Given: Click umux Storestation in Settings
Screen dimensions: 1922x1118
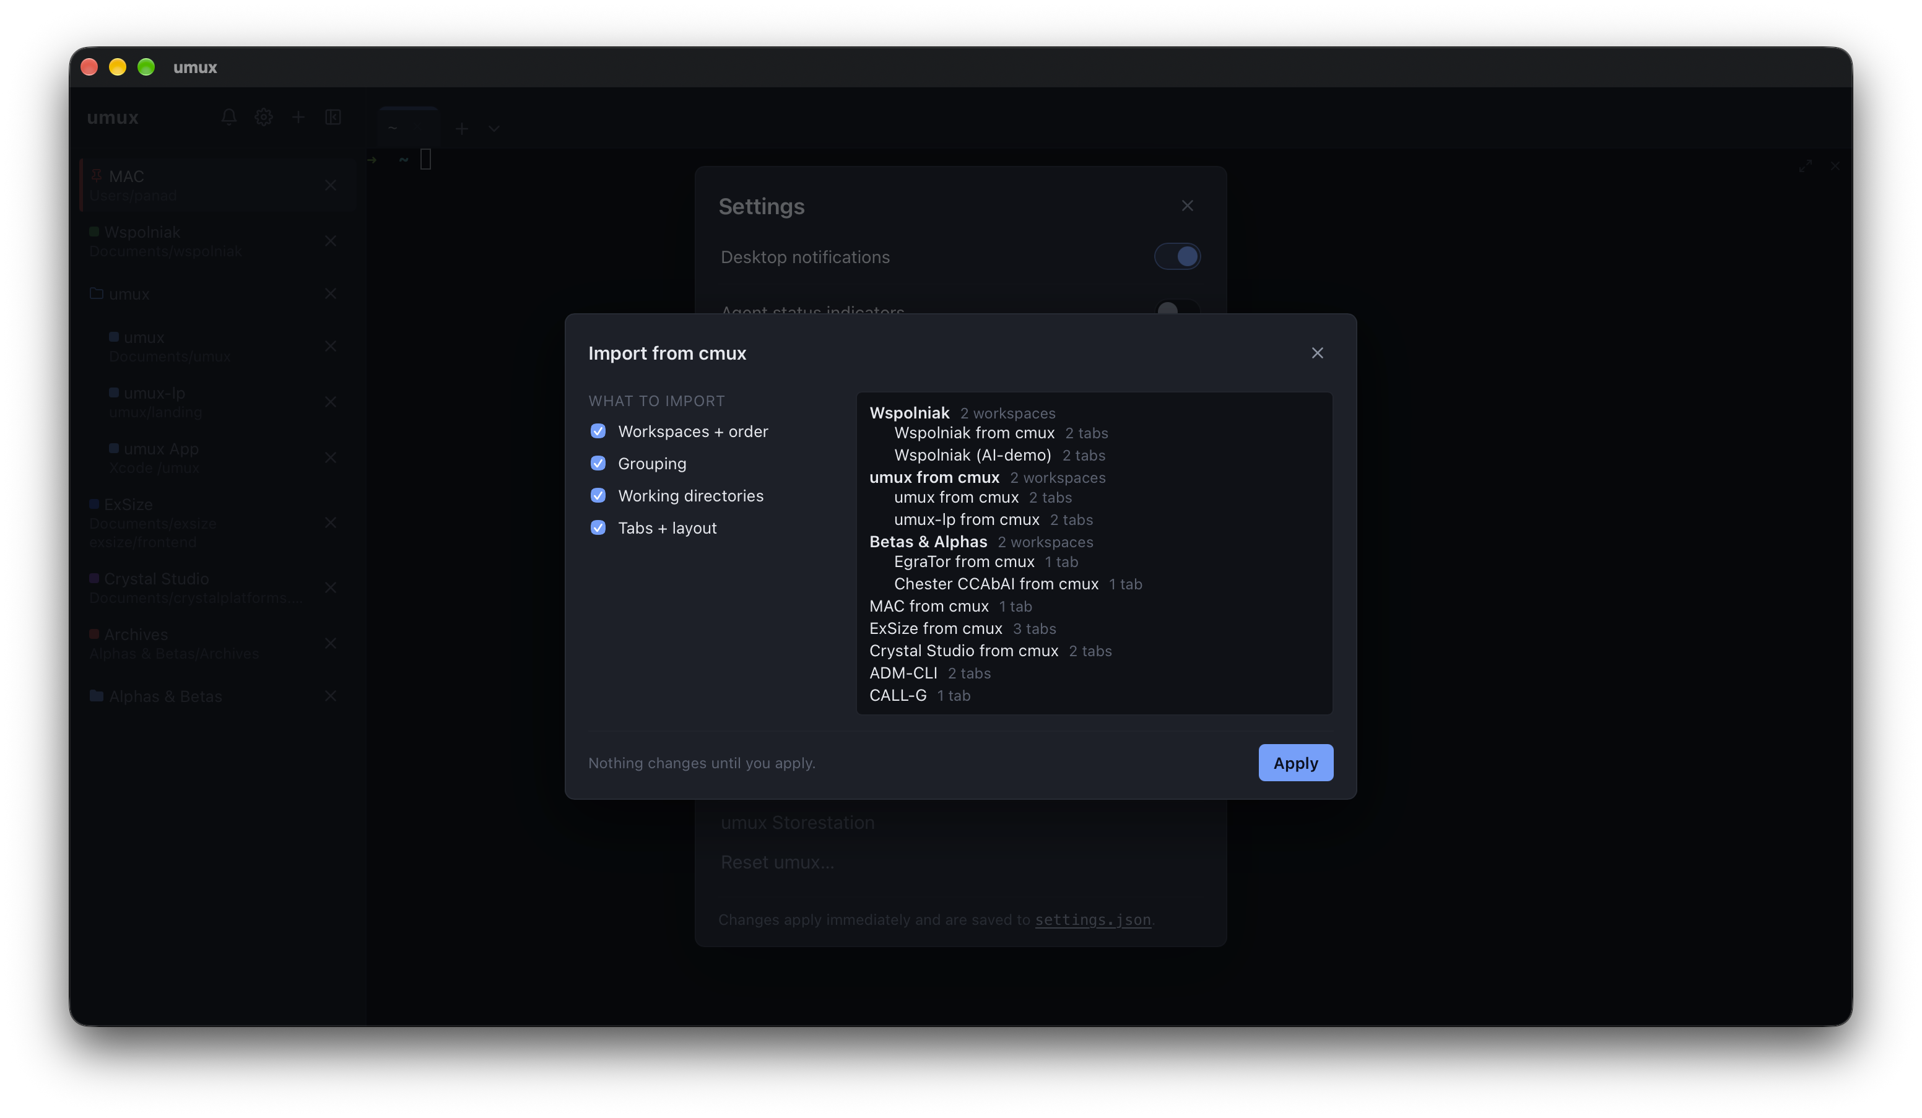Looking at the screenshot, I should [x=797, y=822].
